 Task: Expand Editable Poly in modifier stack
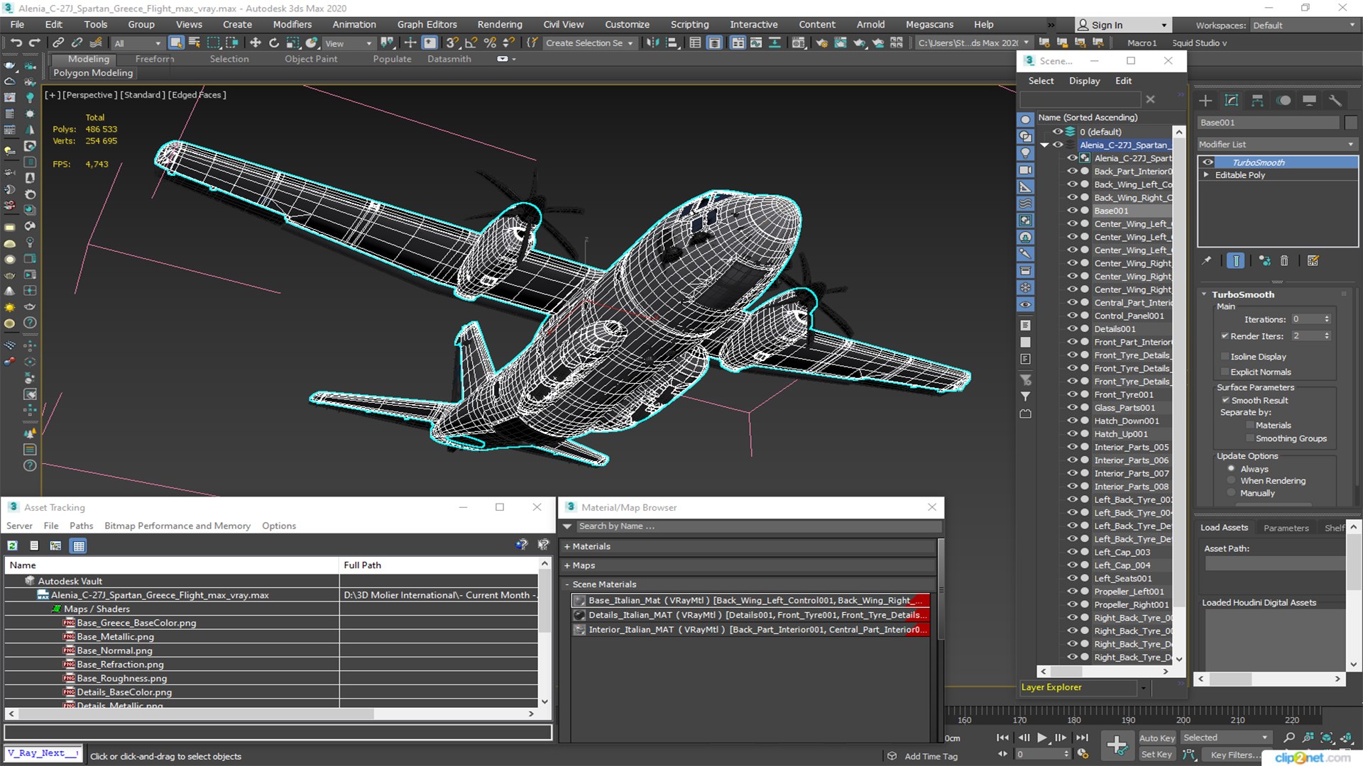(1205, 175)
